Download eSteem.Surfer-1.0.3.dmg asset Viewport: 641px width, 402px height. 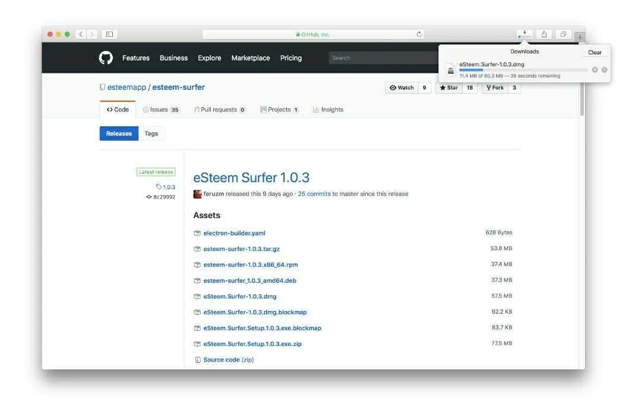click(x=240, y=296)
